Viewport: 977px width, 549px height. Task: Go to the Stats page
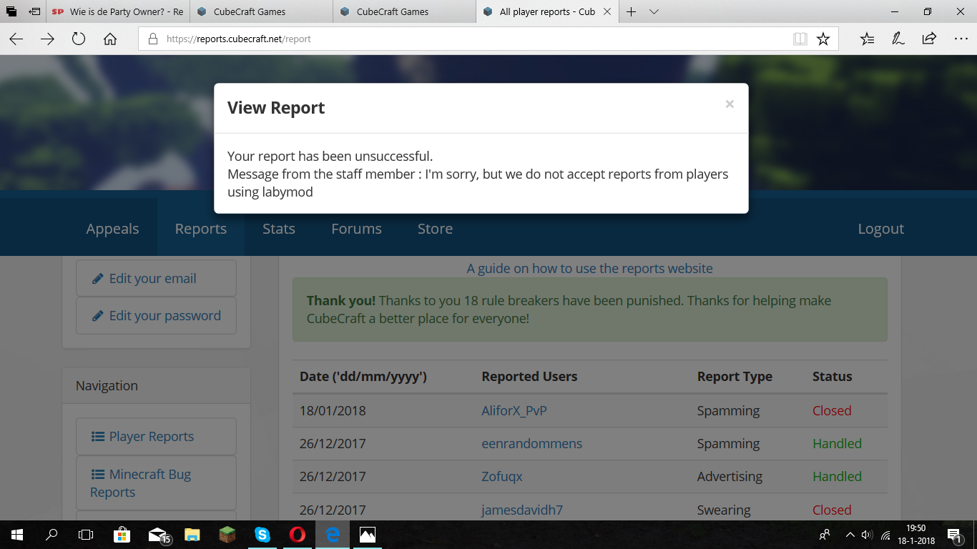(x=279, y=229)
